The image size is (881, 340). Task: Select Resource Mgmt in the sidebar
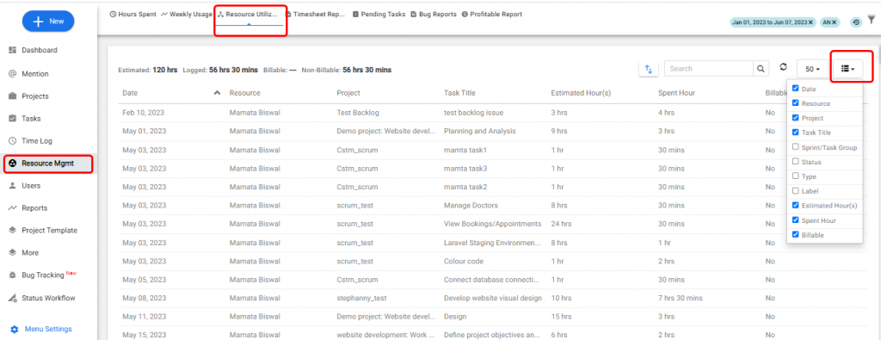pyautogui.click(x=48, y=164)
